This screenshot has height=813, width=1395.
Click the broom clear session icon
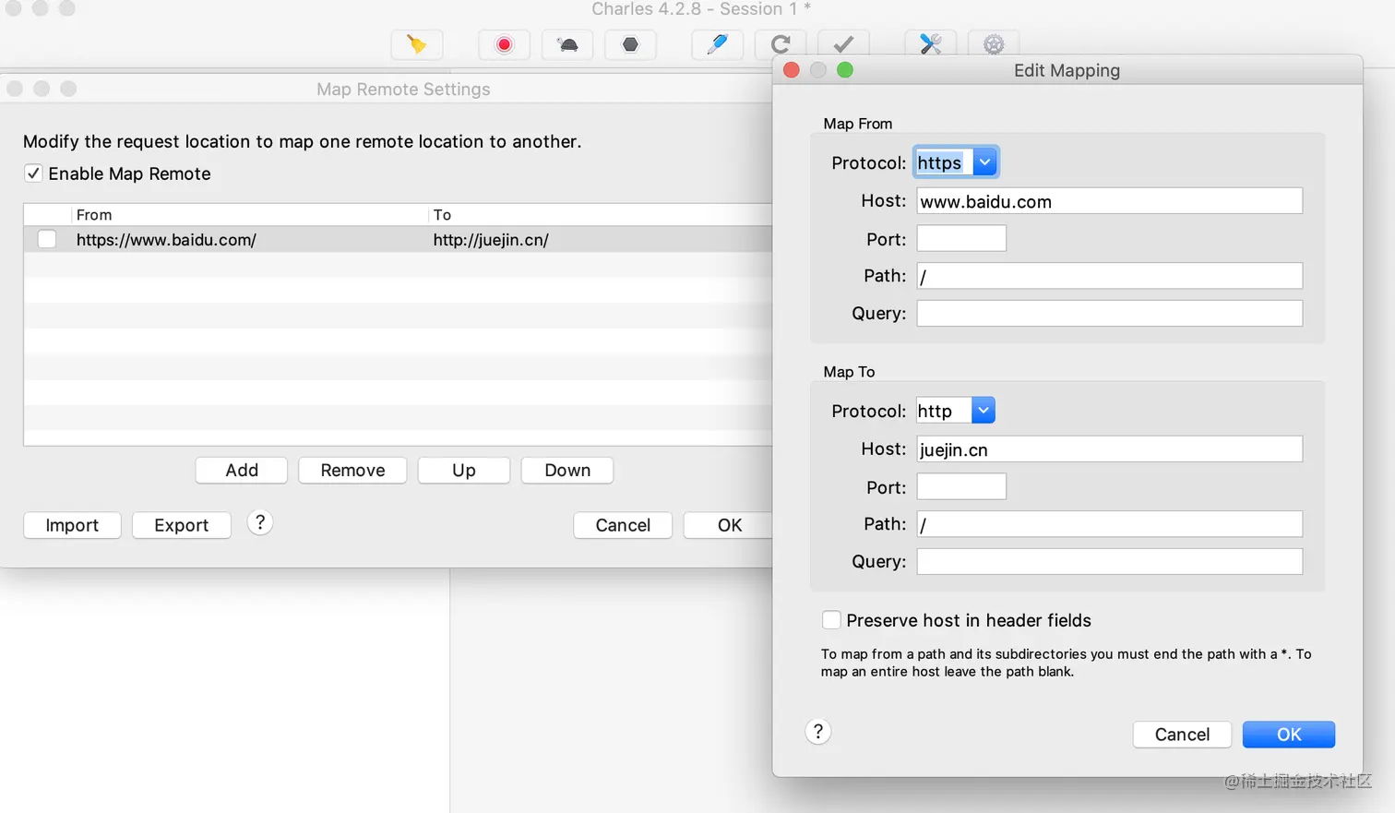pyautogui.click(x=417, y=44)
